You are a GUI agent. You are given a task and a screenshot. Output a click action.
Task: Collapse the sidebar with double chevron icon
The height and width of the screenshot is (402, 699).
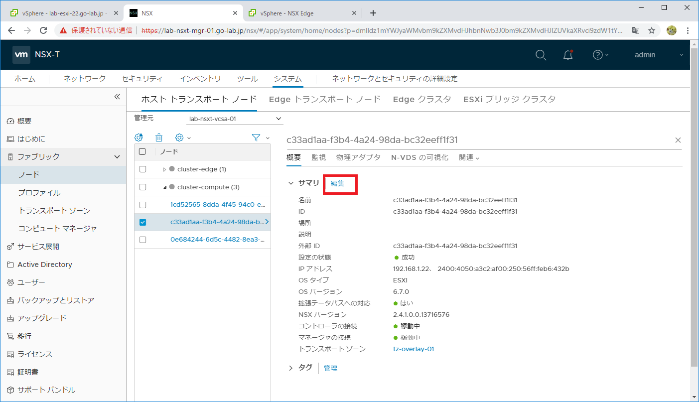pos(117,97)
